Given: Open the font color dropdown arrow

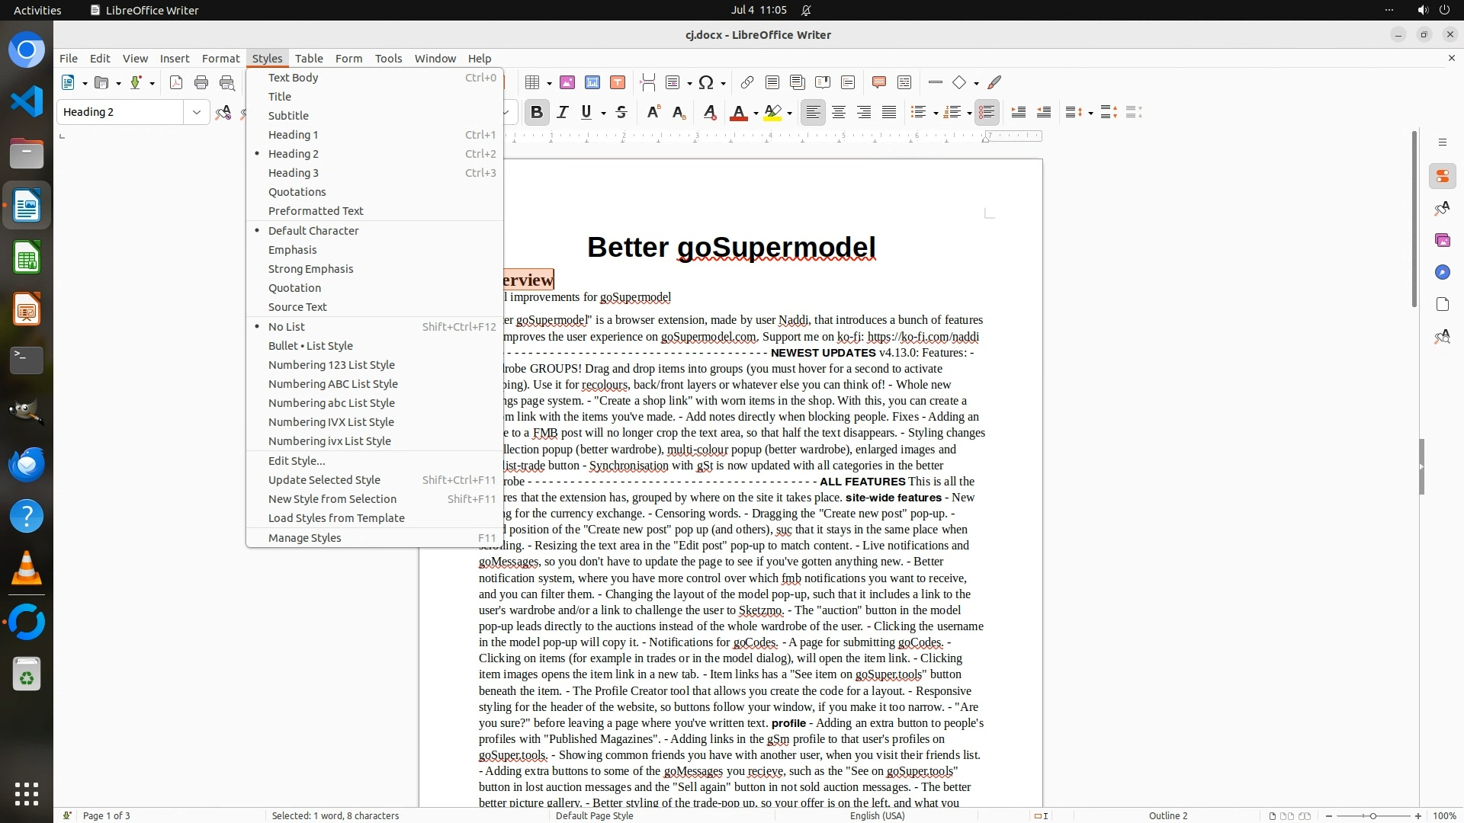Looking at the screenshot, I should tap(756, 114).
